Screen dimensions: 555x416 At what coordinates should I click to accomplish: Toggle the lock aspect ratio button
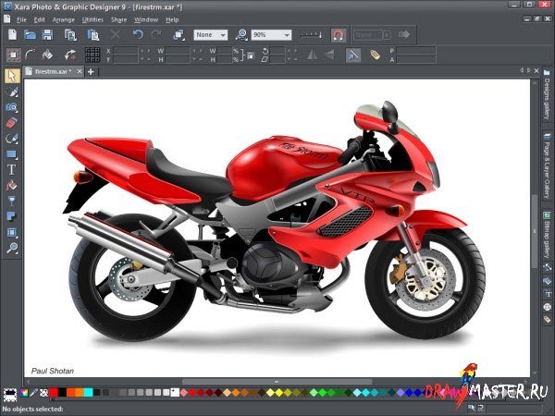click(251, 55)
